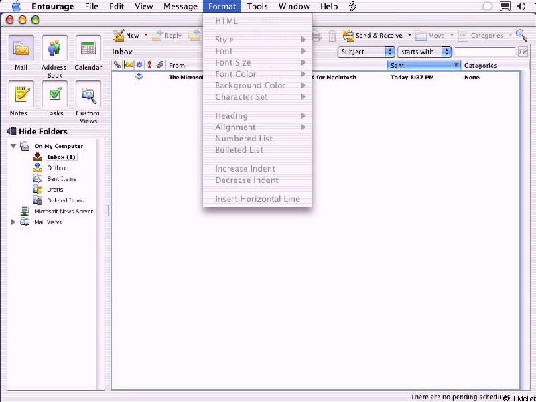The image size is (536, 402).
Task: Clear the filter with the X button
Action: pos(523,52)
